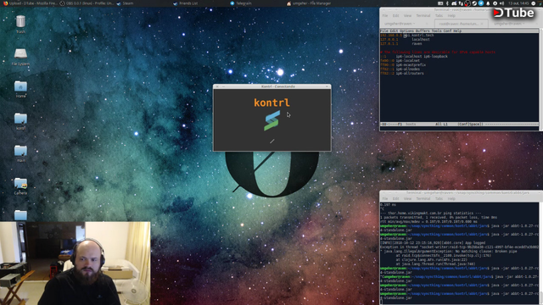Open the emacs Buffers menu

423,30
